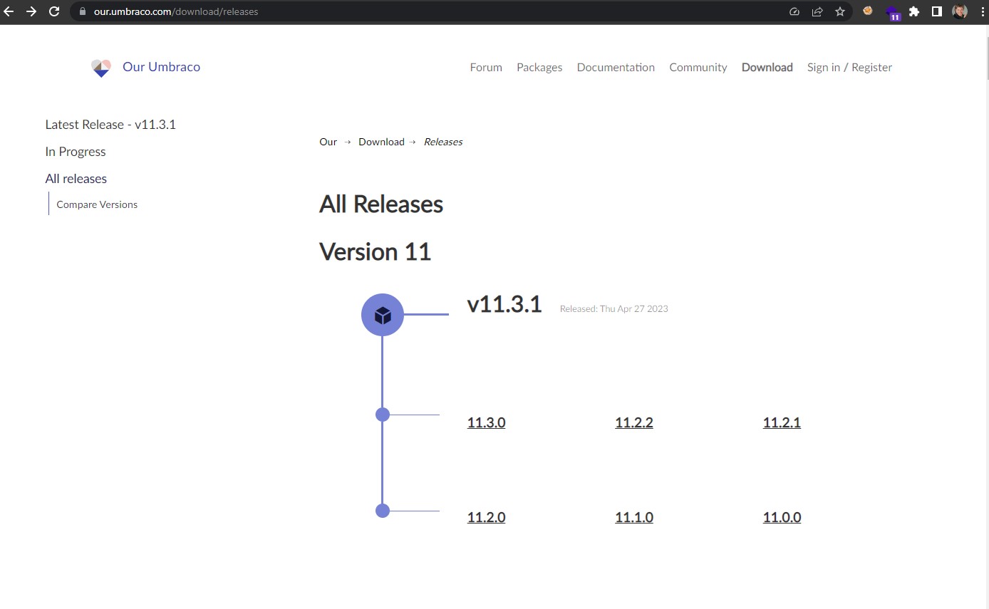The width and height of the screenshot is (989, 609).
Task: Click the browser forward arrow
Action: pos(31,11)
